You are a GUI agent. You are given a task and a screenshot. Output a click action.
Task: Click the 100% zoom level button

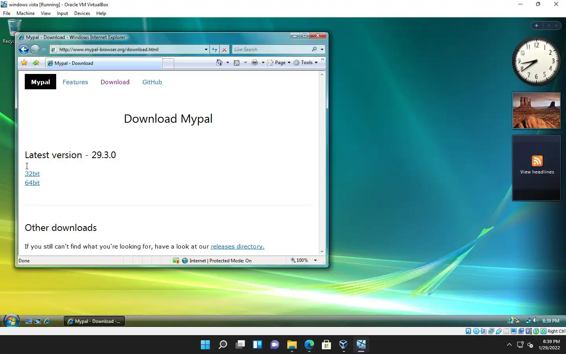pos(300,260)
